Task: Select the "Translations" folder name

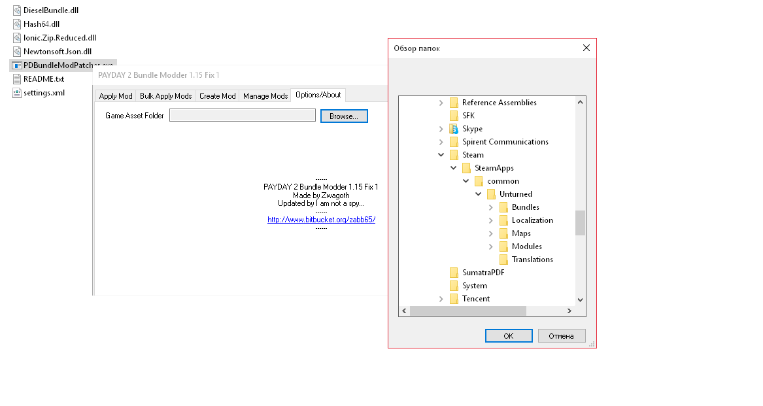Action: [x=532, y=260]
